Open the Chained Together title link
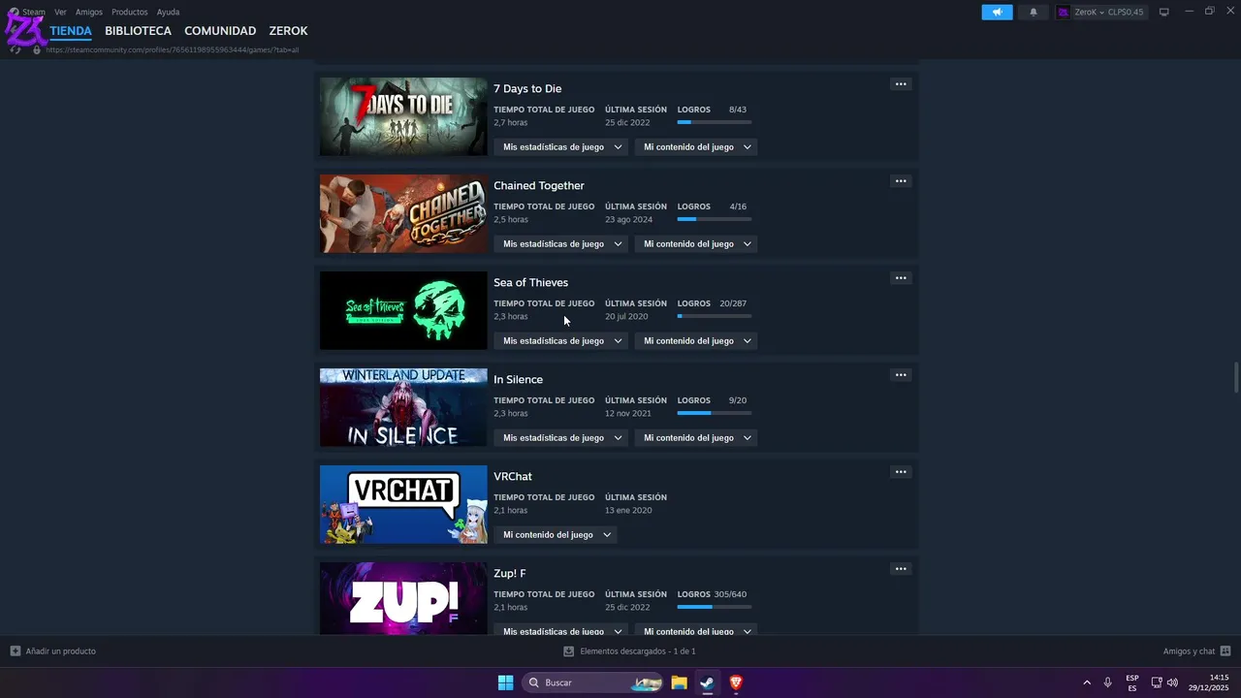Image resolution: width=1241 pixels, height=698 pixels. [539, 185]
